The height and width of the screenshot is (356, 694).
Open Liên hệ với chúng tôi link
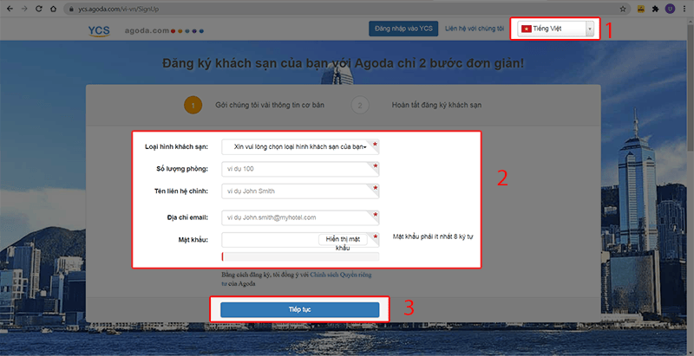click(x=475, y=29)
